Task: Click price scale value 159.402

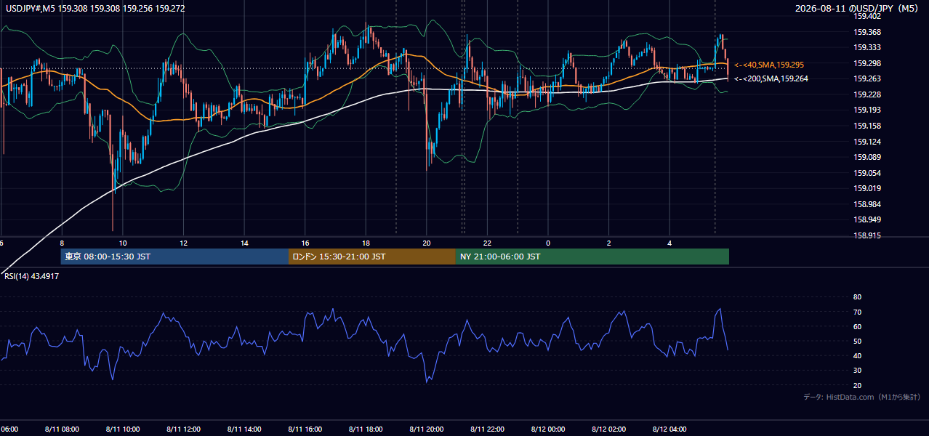Action: coord(867,16)
